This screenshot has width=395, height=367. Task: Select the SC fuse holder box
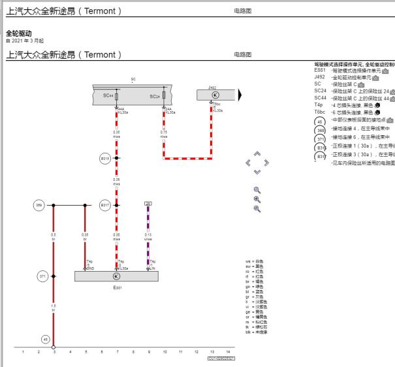[133, 95]
